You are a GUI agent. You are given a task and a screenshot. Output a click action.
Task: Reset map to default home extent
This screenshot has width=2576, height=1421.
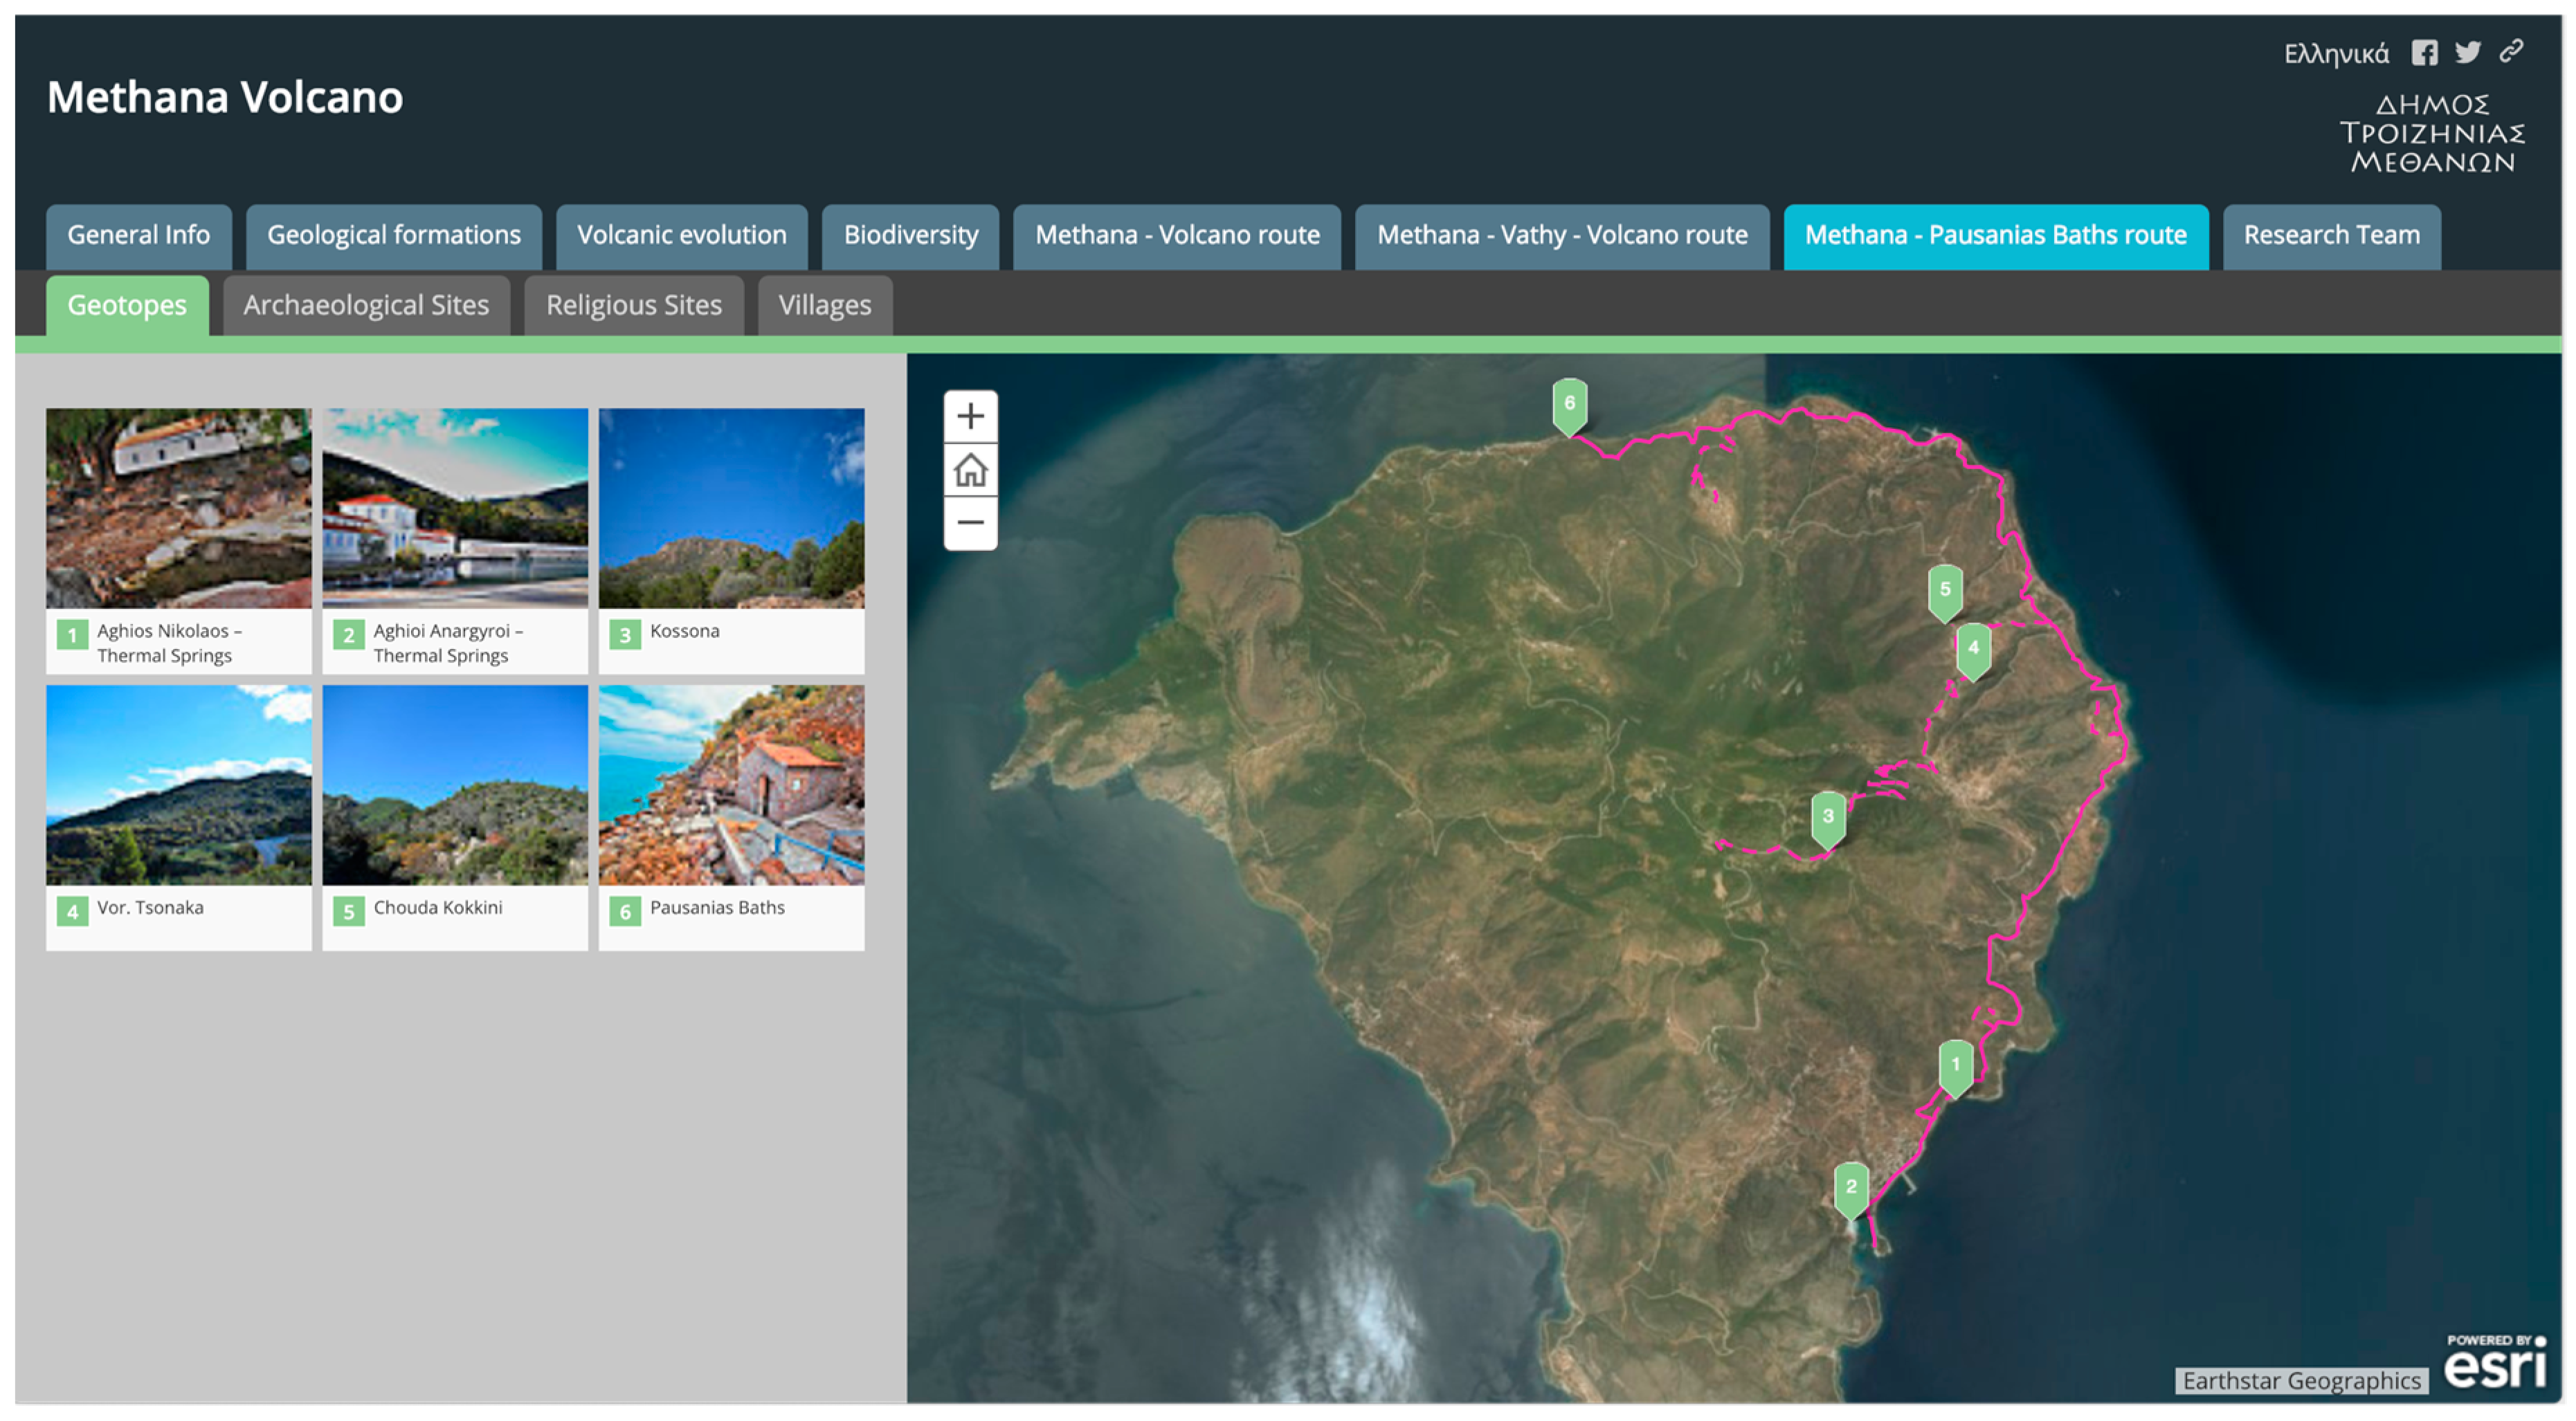[x=970, y=470]
